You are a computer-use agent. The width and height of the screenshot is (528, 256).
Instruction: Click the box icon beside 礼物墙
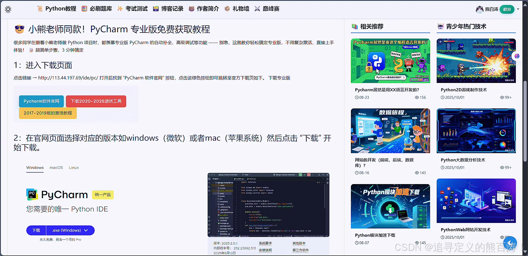227,9
